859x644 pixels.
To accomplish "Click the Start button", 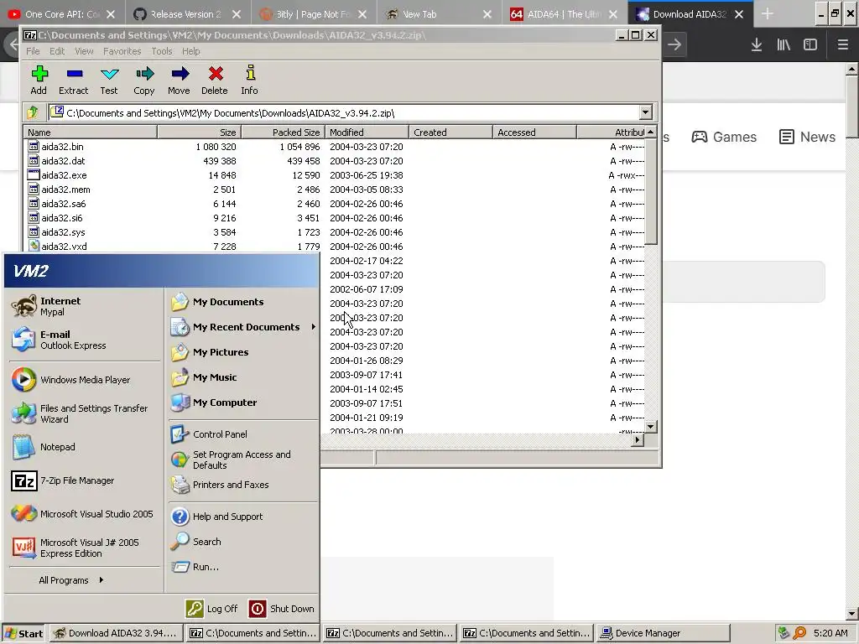I will click(x=23, y=633).
